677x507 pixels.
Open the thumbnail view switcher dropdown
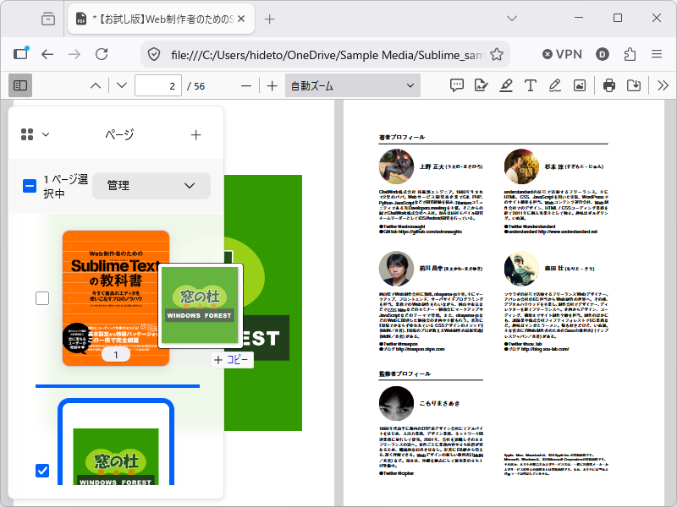tap(36, 134)
